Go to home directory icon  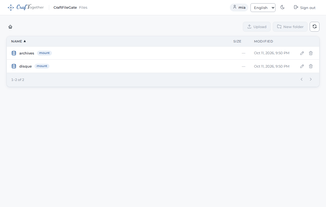coord(10,27)
